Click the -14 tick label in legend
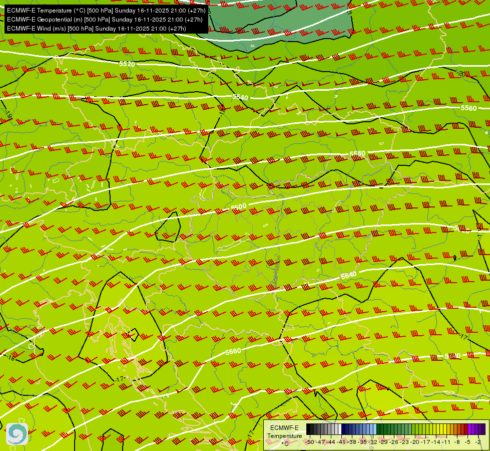490x451 pixels. point(436,442)
